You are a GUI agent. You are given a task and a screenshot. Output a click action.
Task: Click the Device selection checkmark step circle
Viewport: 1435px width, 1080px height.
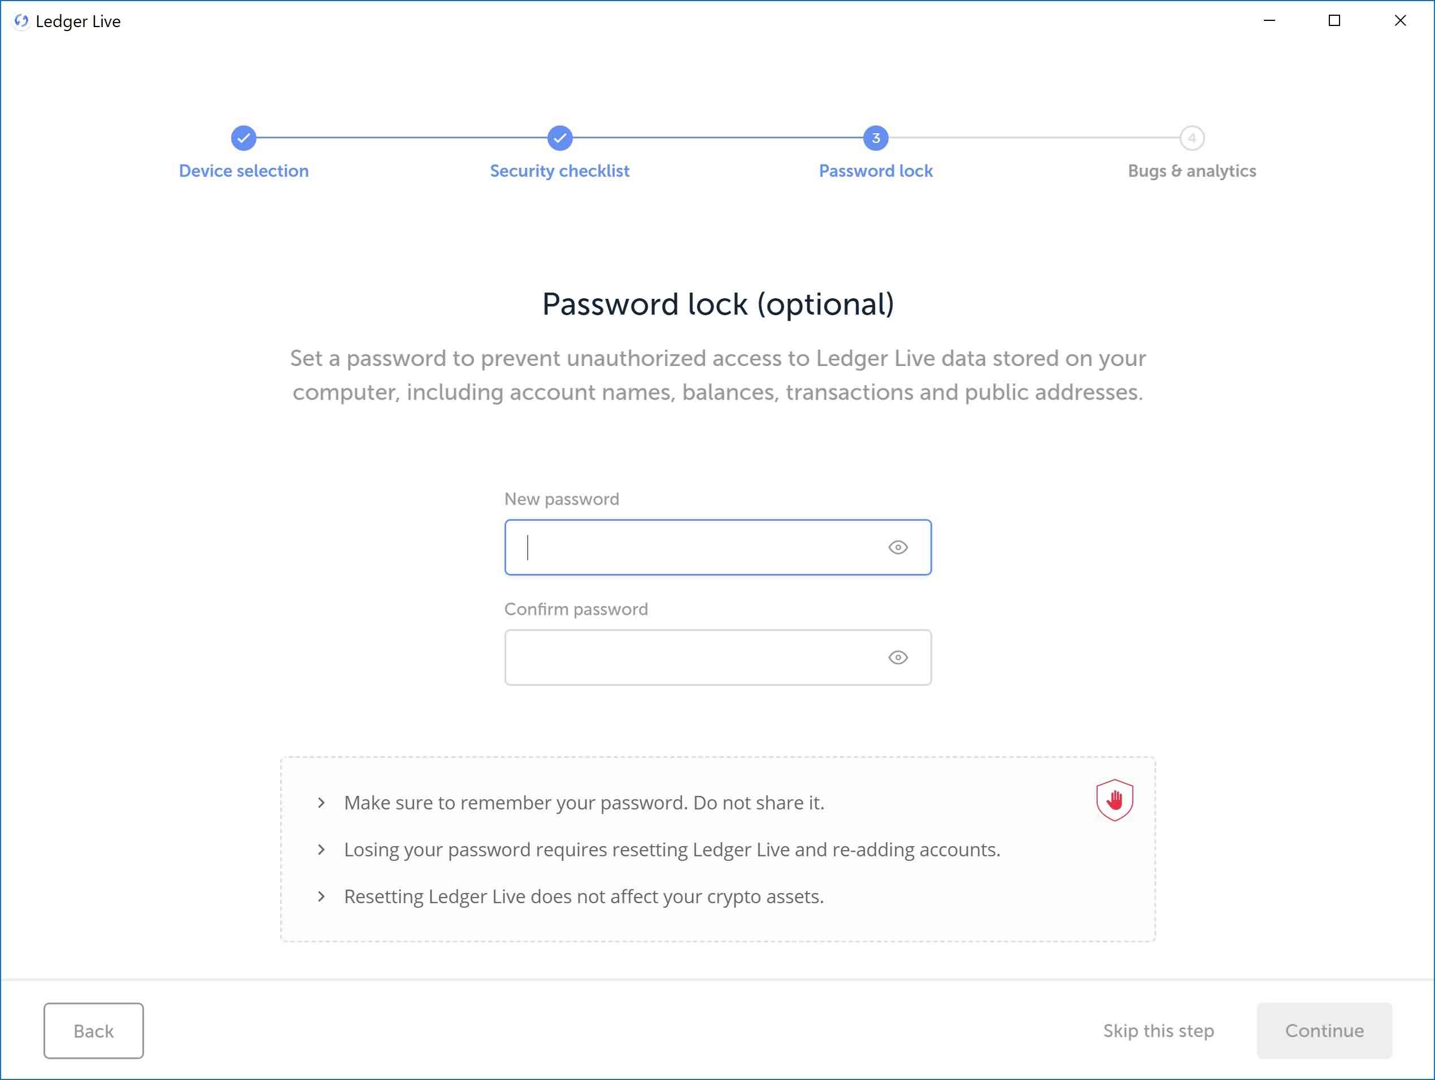click(x=243, y=137)
